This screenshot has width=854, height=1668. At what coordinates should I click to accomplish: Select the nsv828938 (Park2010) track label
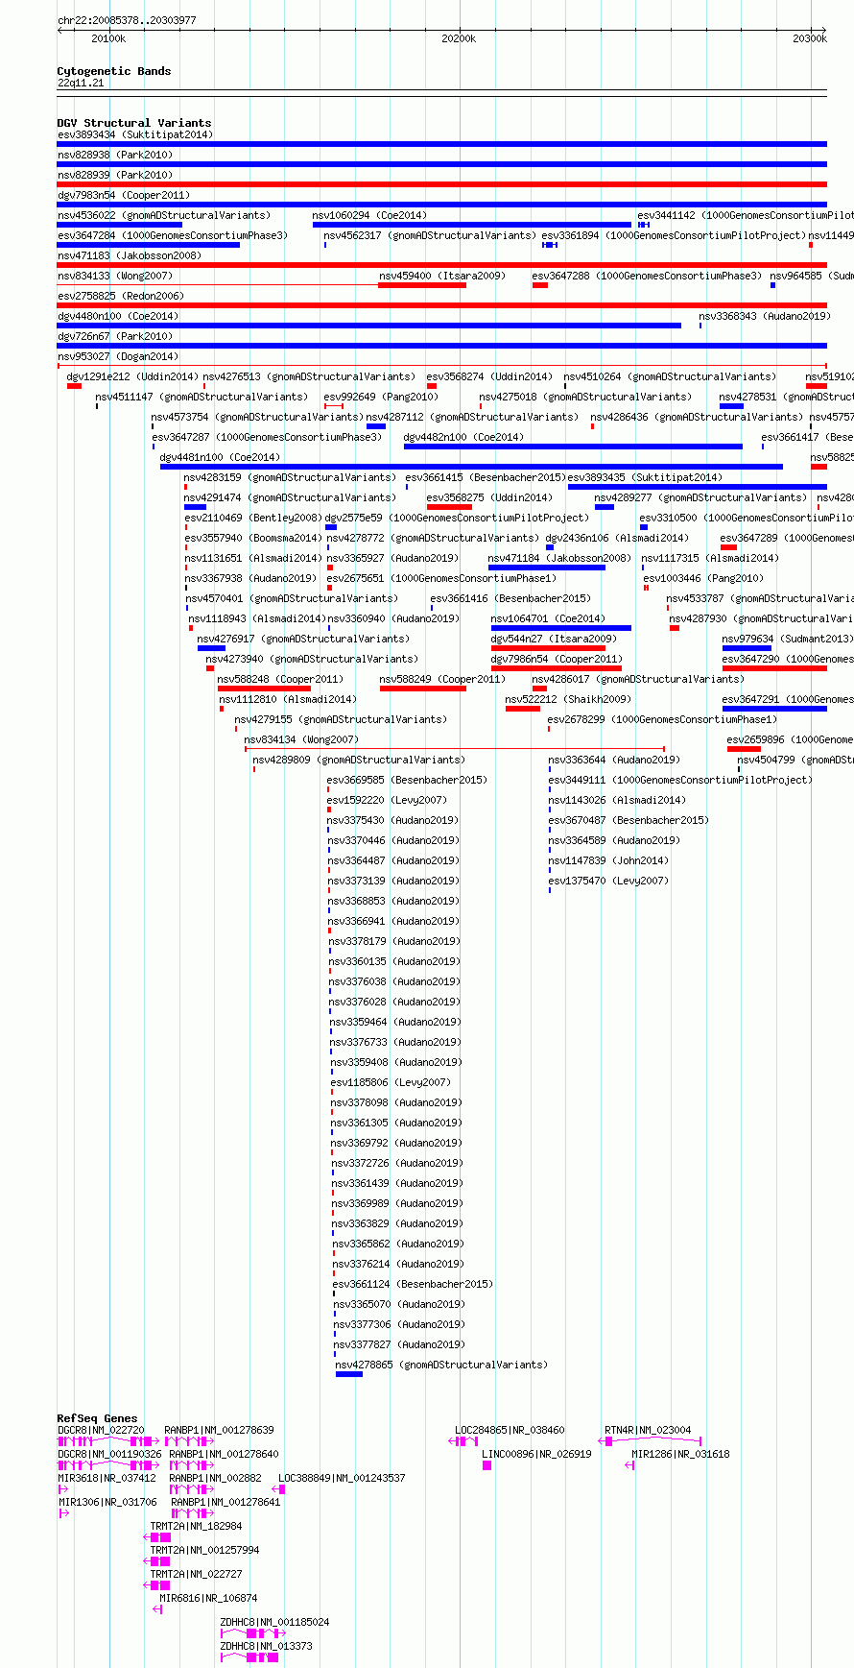115,155
